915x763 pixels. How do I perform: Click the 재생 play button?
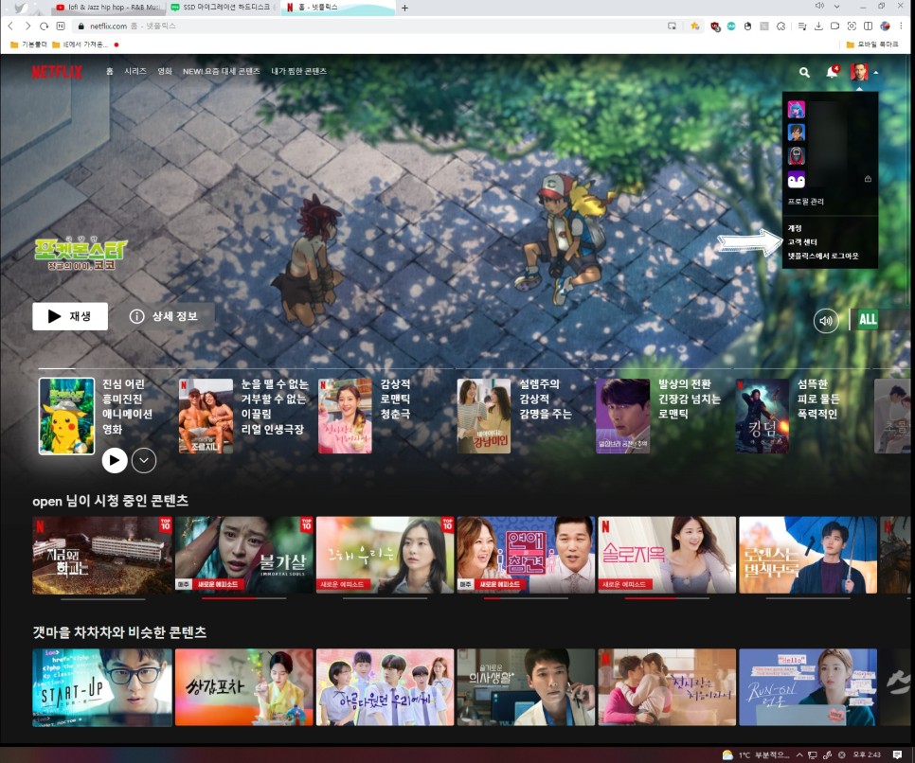(x=70, y=316)
